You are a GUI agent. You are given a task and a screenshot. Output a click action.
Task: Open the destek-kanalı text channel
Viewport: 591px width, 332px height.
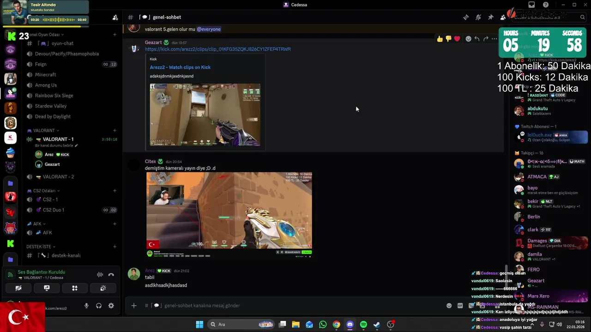click(72, 255)
